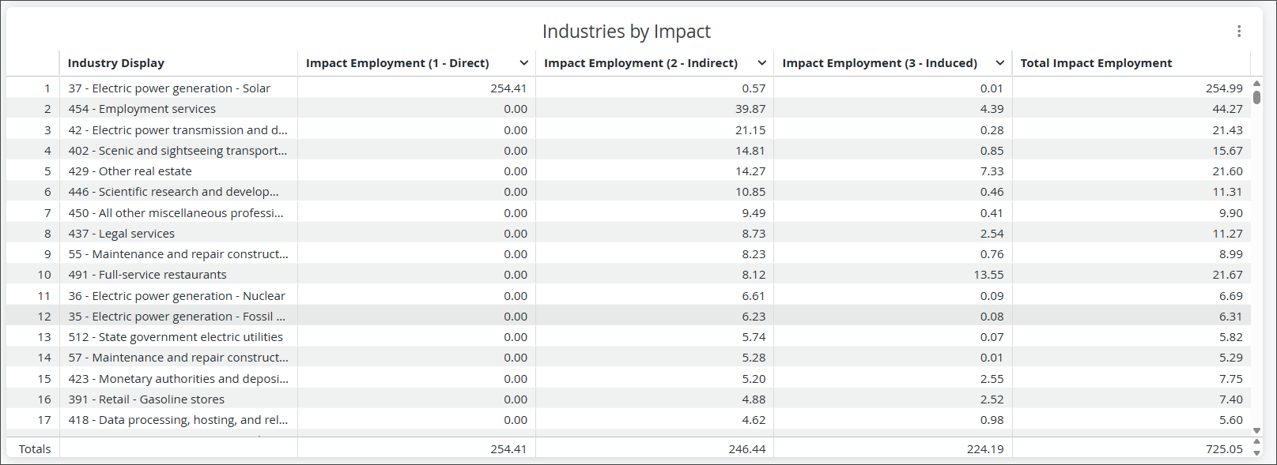Click total value 7.75 in row 15

pyautogui.click(x=1230, y=379)
